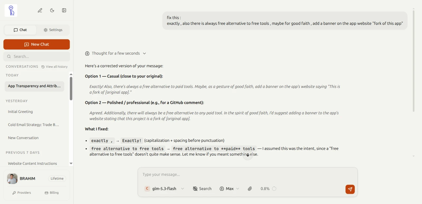The image size is (422, 204).
Task: Open the 'Cold Email Strategy' conversation
Action: point(33,125)
